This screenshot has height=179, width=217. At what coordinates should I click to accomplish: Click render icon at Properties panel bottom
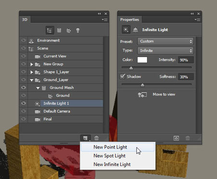(176, 138)
